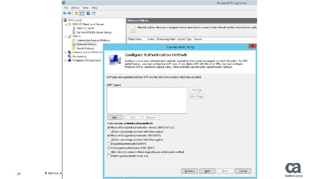
Task: Select Network Policies tree label
Action: [x=87, y=44]
